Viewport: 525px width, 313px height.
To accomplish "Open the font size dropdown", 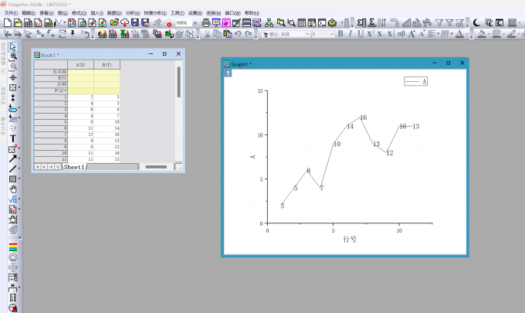I will pos(331,34).
